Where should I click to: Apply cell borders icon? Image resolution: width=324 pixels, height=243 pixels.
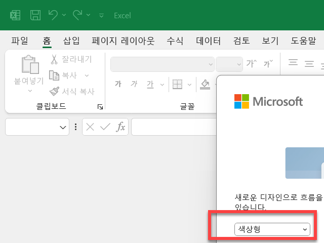coord(177,84)
